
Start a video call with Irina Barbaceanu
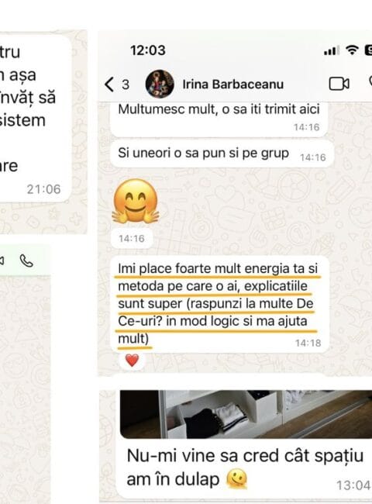pyautogui.click(x=339, y=85)
